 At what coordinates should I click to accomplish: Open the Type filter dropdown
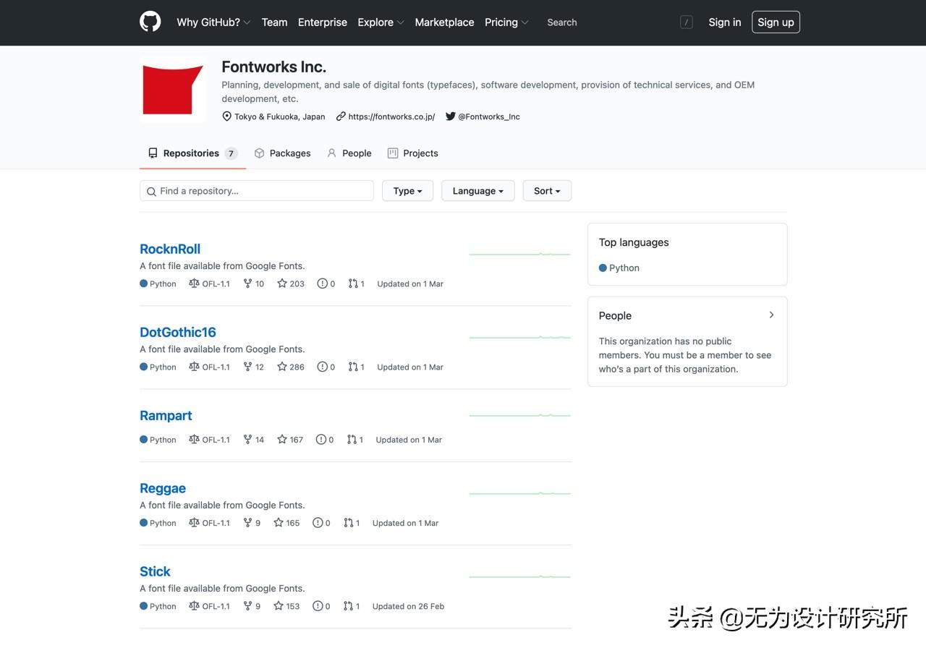click(407, 191)
